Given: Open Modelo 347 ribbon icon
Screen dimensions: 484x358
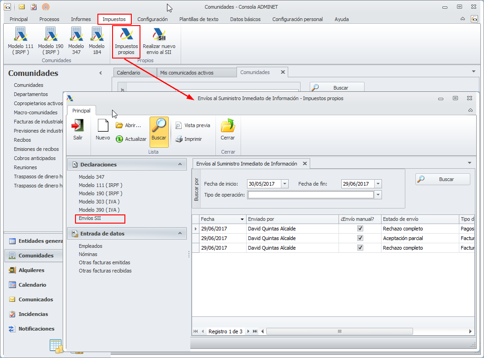Looking at the screenshot, I should (x=76, y=41).
